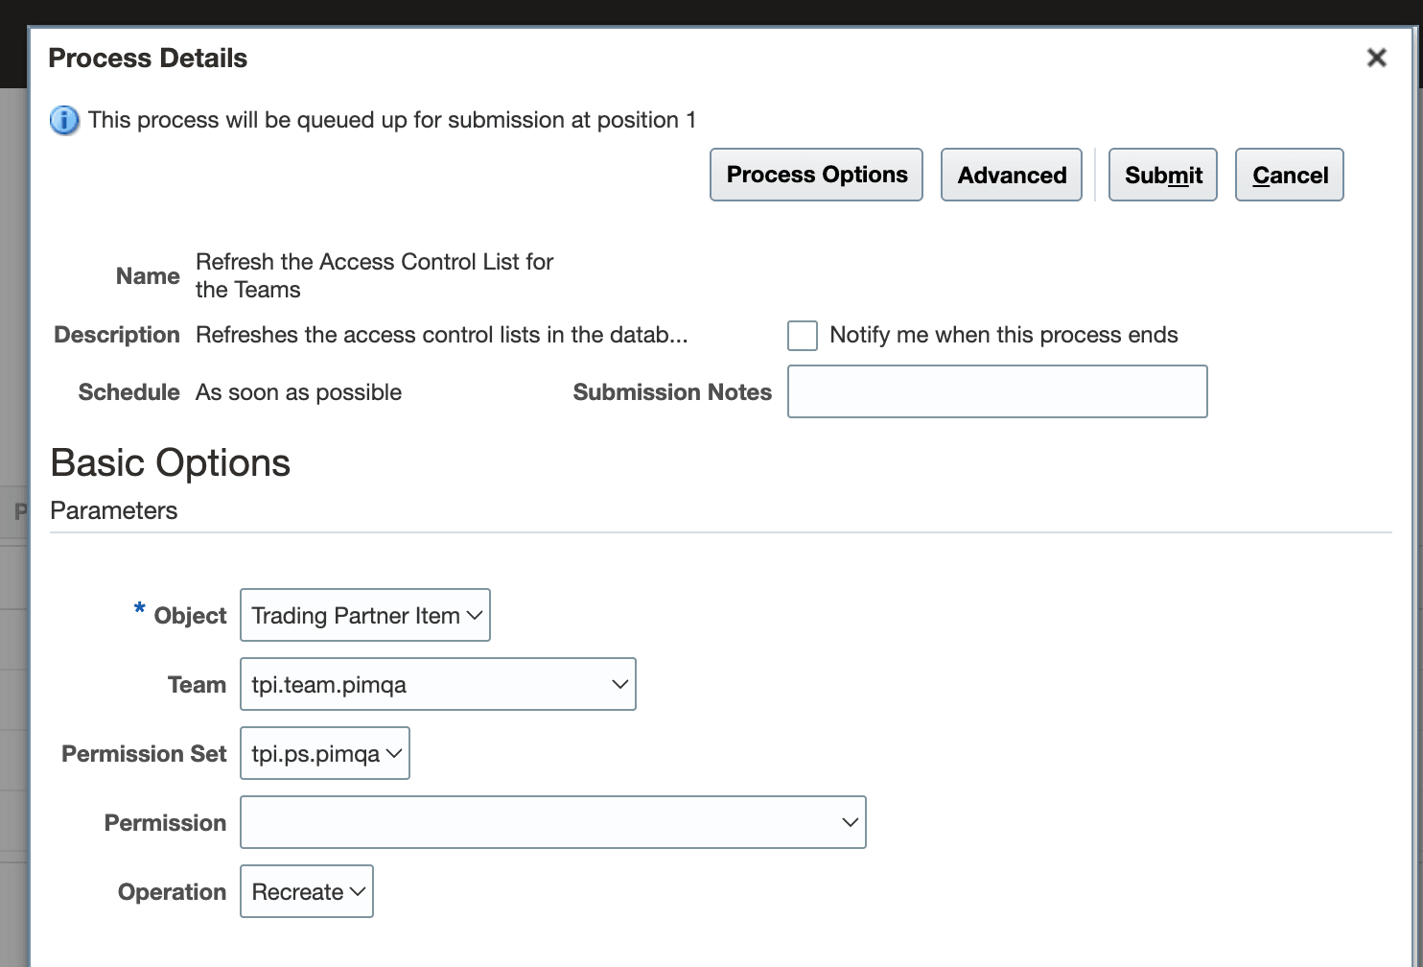Open the Team dropdown

[x=438, y=684]
